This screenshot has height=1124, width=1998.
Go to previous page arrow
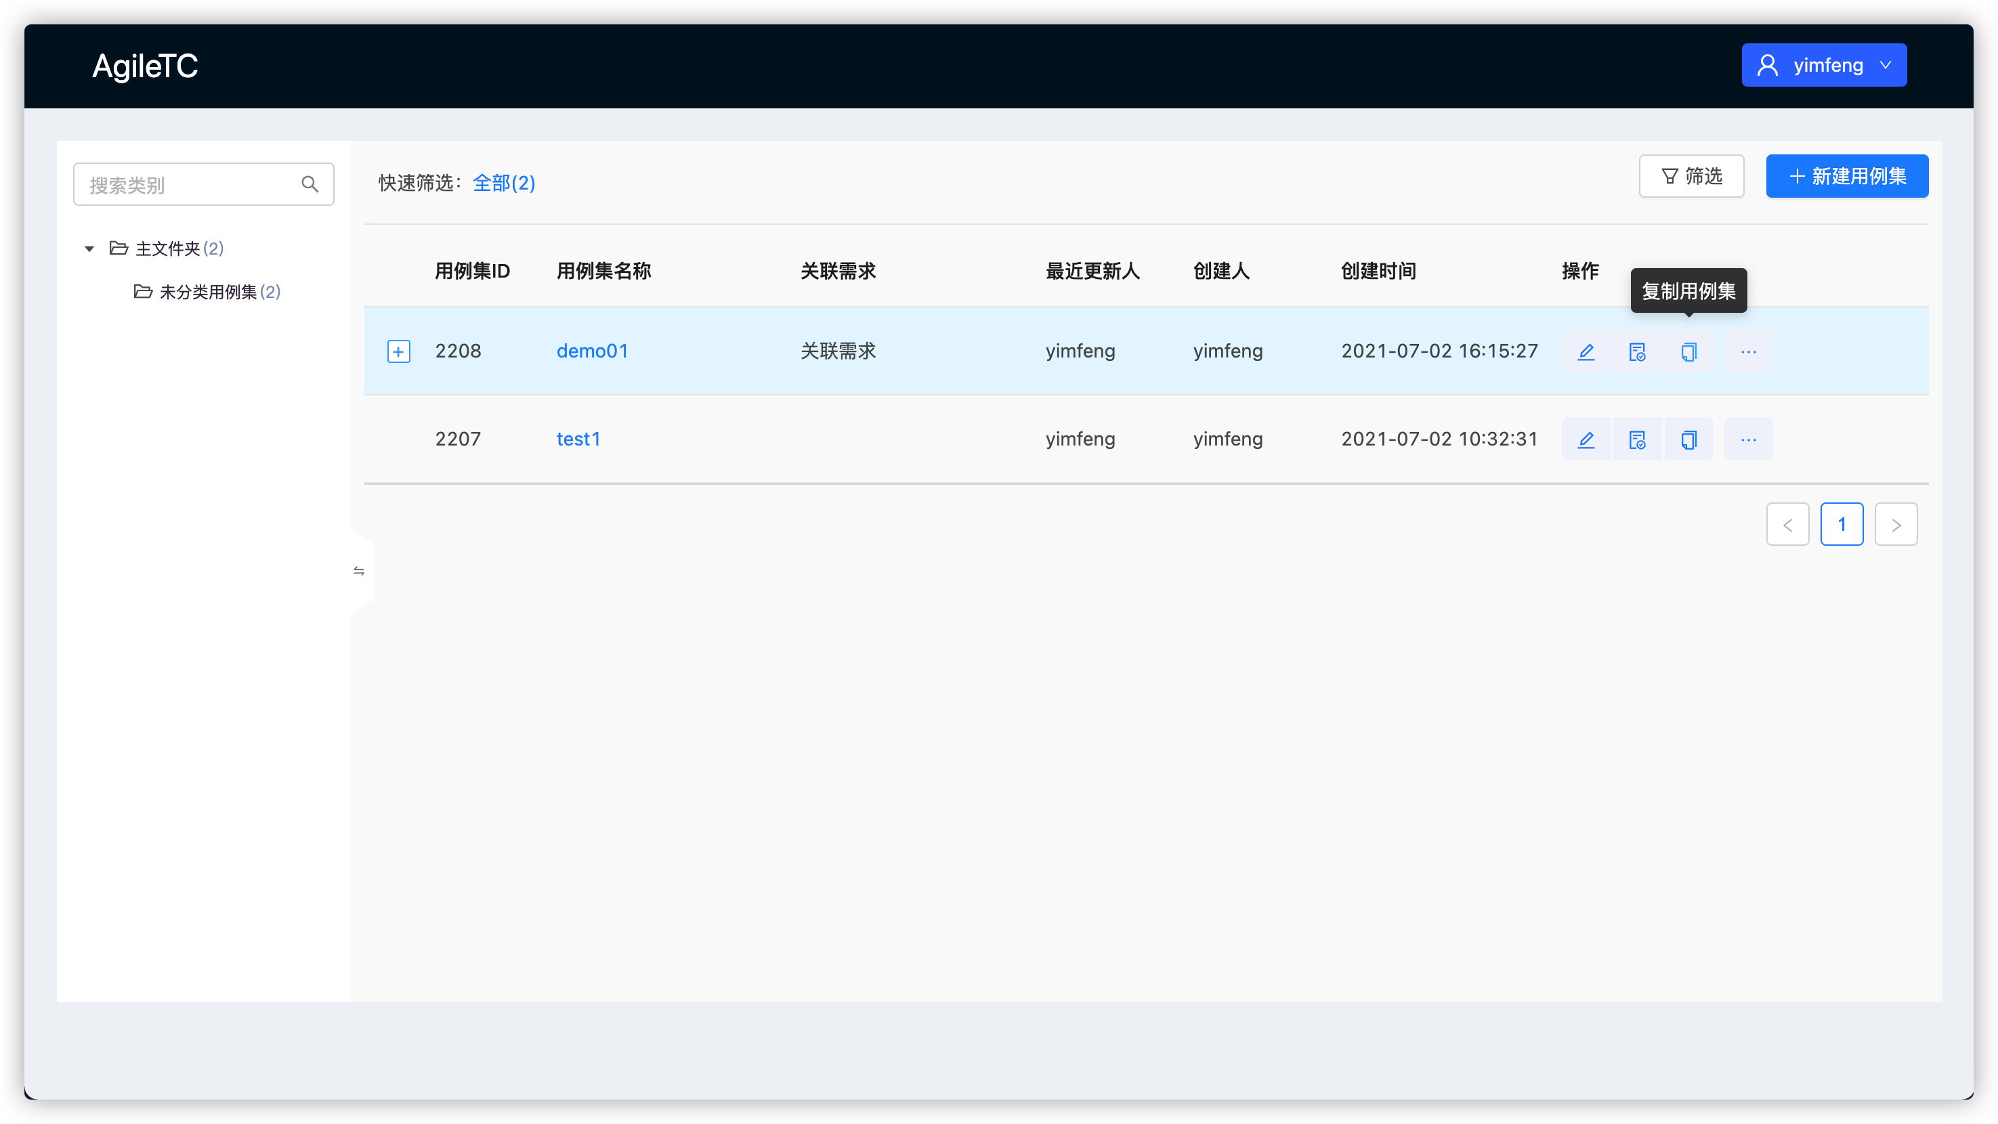point(1788,525)
